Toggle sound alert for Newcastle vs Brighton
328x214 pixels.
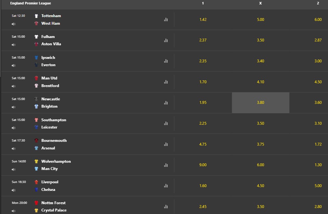[14, 107]
